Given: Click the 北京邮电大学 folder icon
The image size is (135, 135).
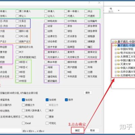Looking at the screenshot, I should [118, 75].
